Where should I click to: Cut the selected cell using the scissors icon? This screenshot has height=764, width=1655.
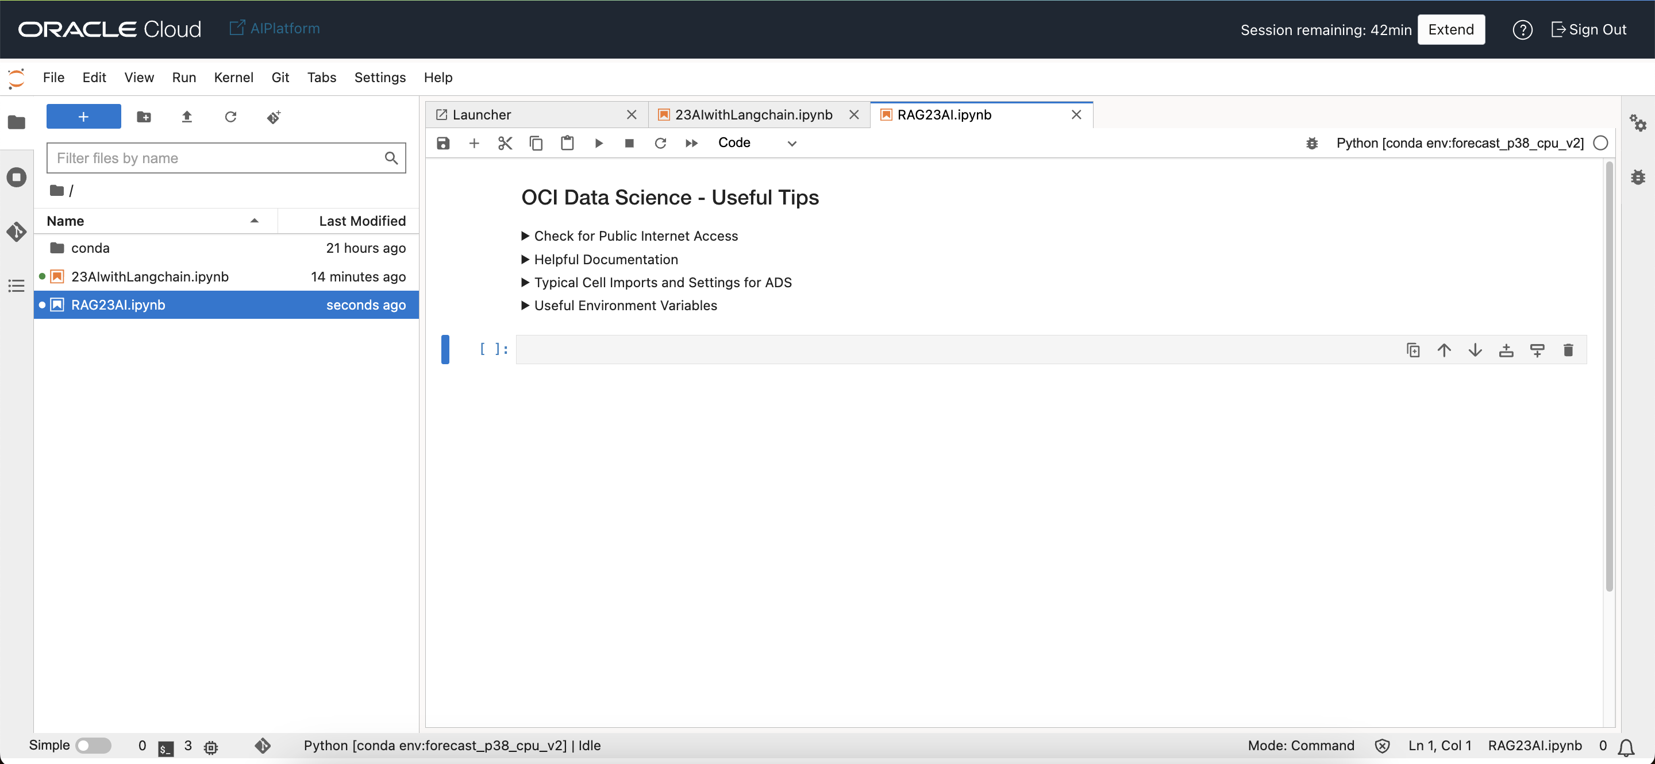click(505, 143)
